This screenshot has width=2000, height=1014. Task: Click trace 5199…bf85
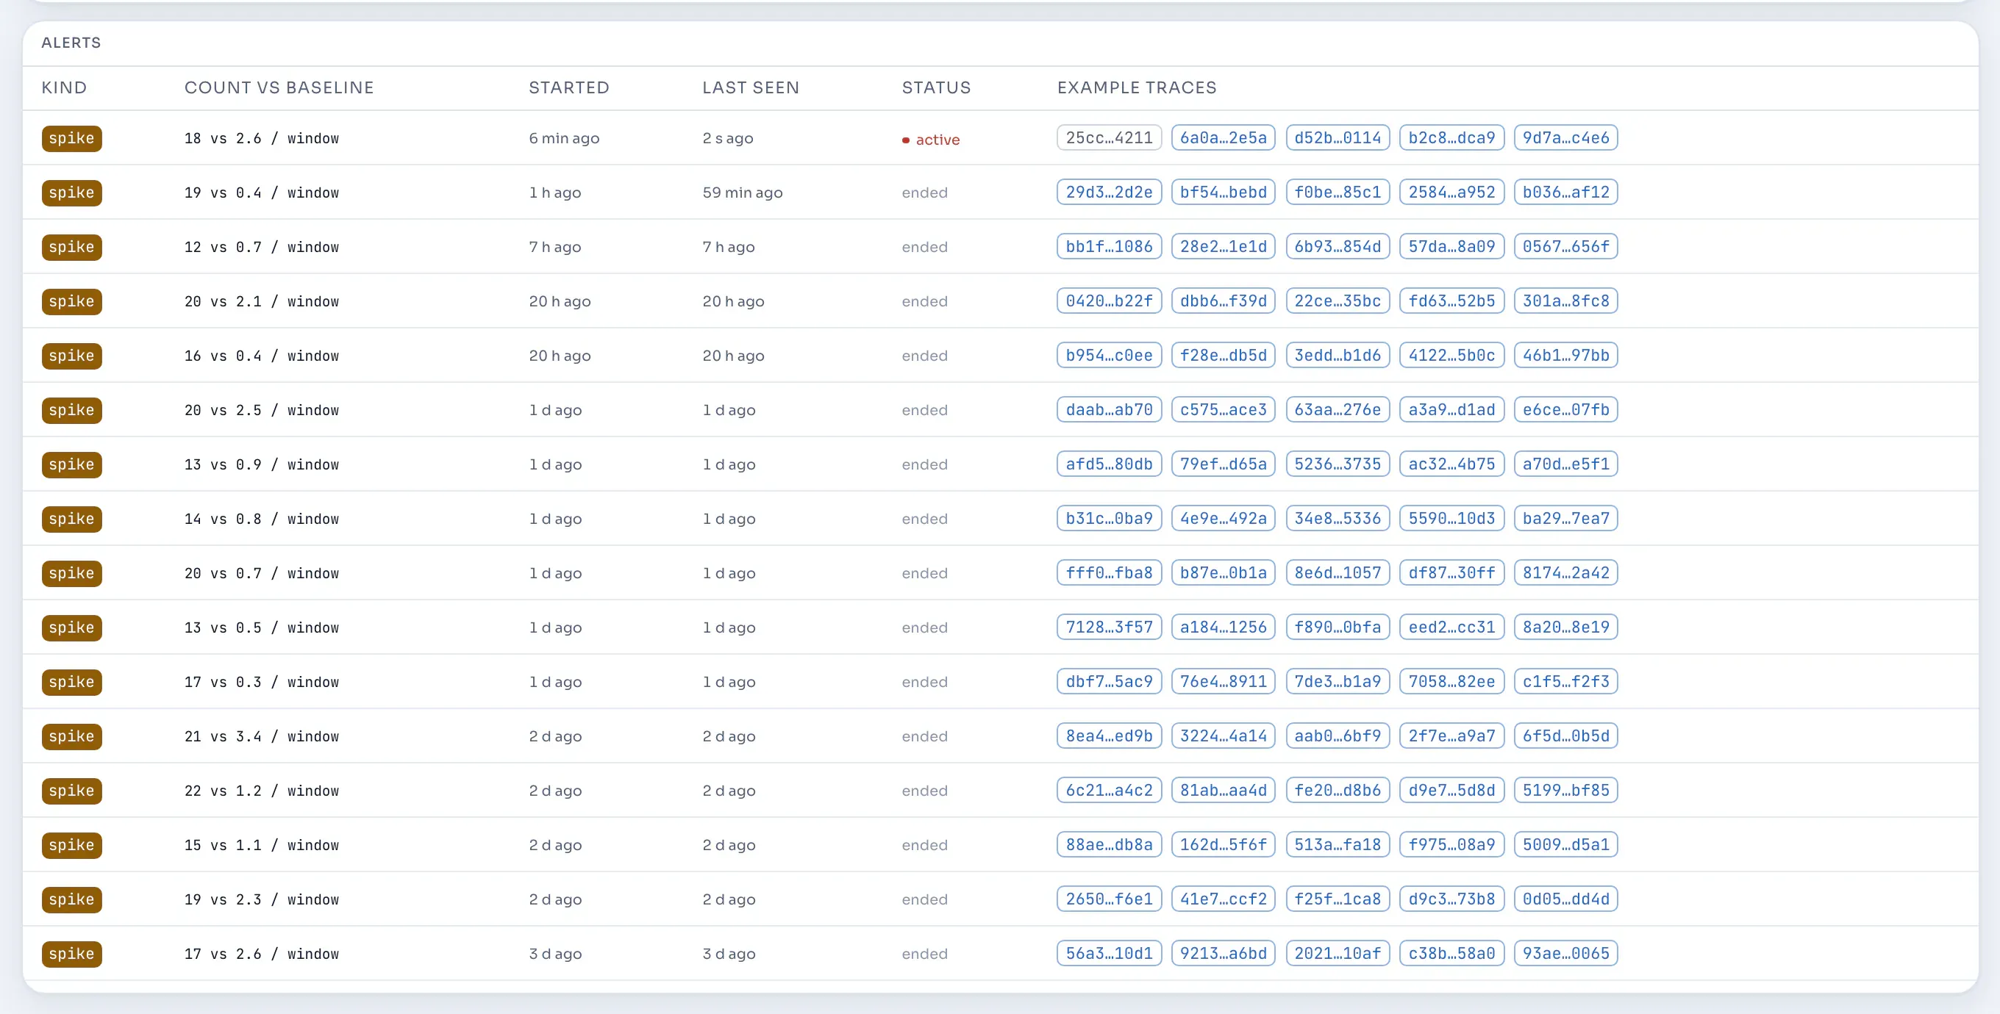point(1565,790)
